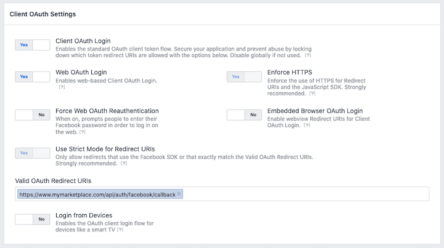
Task: Enable Force Web OAuth Reauthentication
Action: (32, 114)
